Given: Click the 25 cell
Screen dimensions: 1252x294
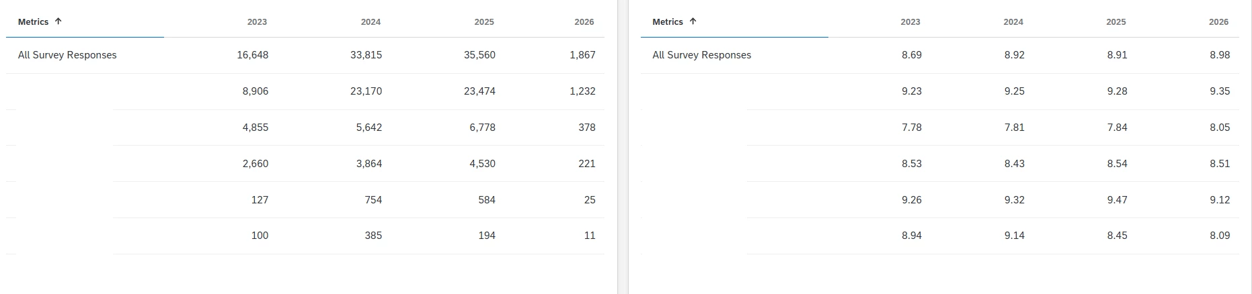Looking at the screenshot, I should point(590,200).
